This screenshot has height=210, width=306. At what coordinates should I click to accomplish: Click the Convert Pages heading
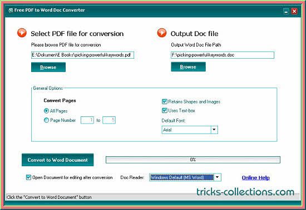(x=60, y=100)
